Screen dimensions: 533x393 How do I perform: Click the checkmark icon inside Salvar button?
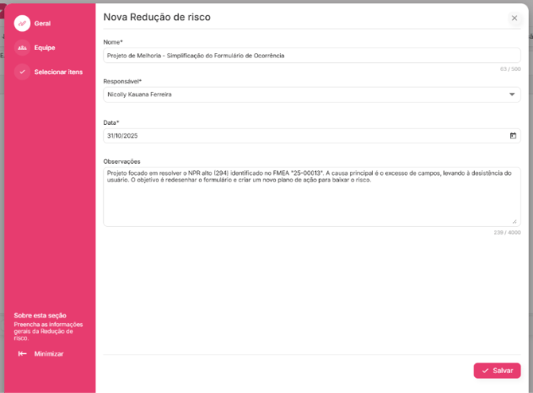(485, 371)
